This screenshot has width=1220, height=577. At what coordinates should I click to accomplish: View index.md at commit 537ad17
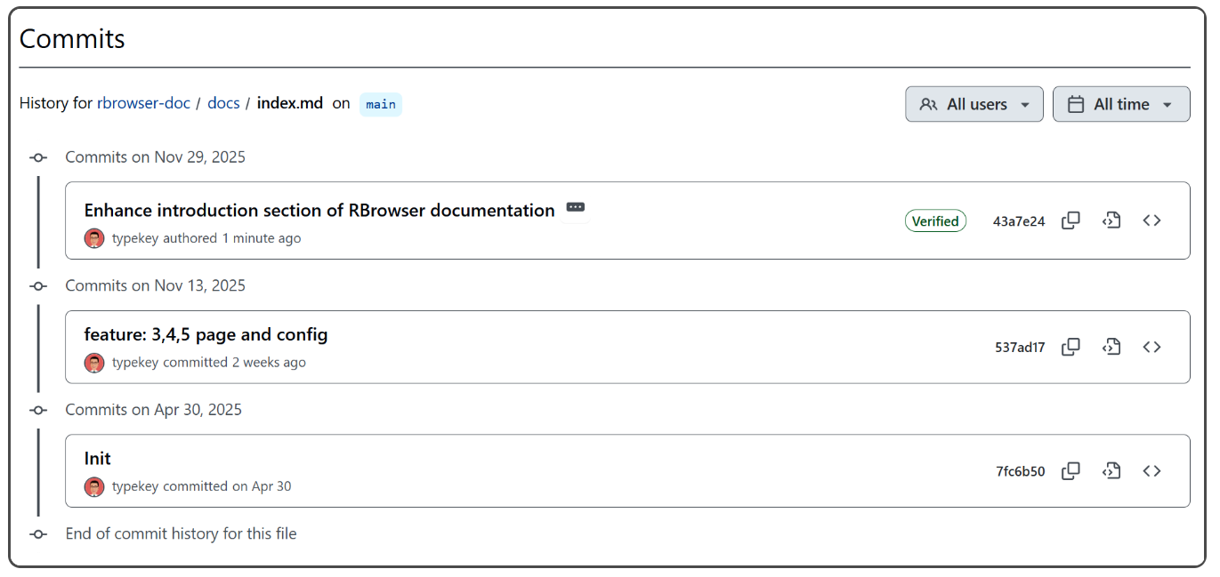(1111, 347)
